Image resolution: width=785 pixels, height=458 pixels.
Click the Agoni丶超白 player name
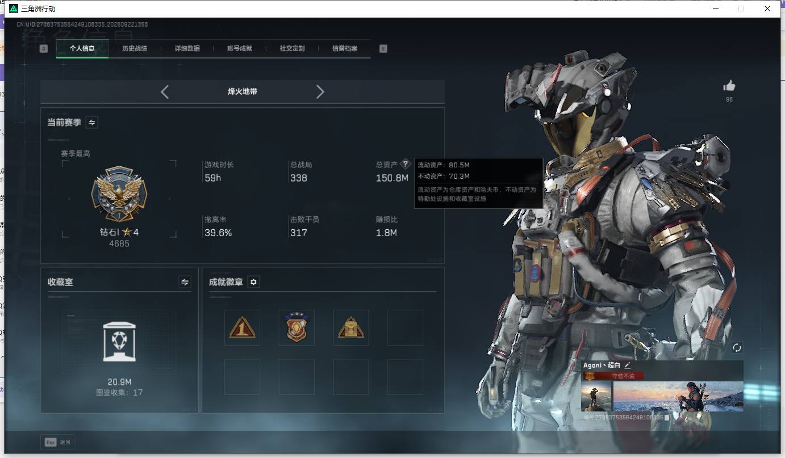coord(602,365)
